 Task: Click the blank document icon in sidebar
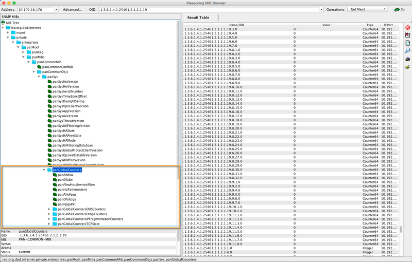point(407,43)
